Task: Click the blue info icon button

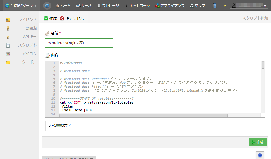Action: click(x=260, y=155)
